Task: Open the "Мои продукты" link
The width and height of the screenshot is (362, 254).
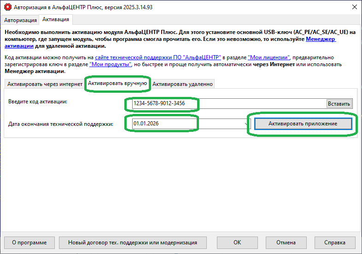Action: [x=111, y=64]
